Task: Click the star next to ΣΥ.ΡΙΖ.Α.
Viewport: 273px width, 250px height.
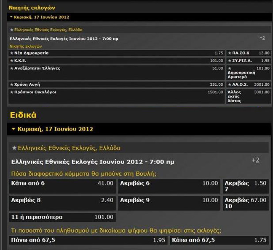Action: pos(230,60)
